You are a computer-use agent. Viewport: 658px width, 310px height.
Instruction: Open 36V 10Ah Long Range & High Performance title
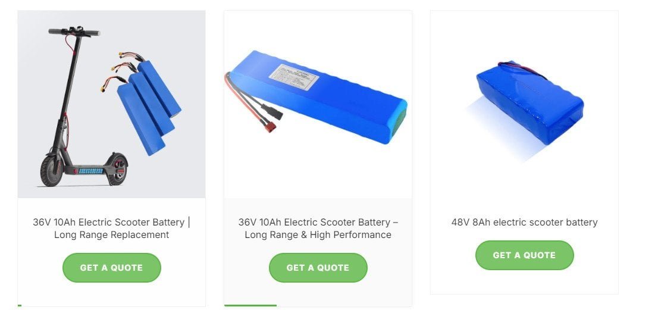coord(318,228)
